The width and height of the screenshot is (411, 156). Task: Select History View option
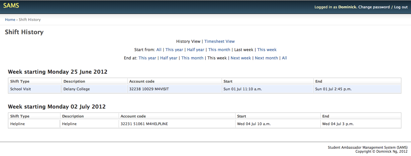click(188, 41)
